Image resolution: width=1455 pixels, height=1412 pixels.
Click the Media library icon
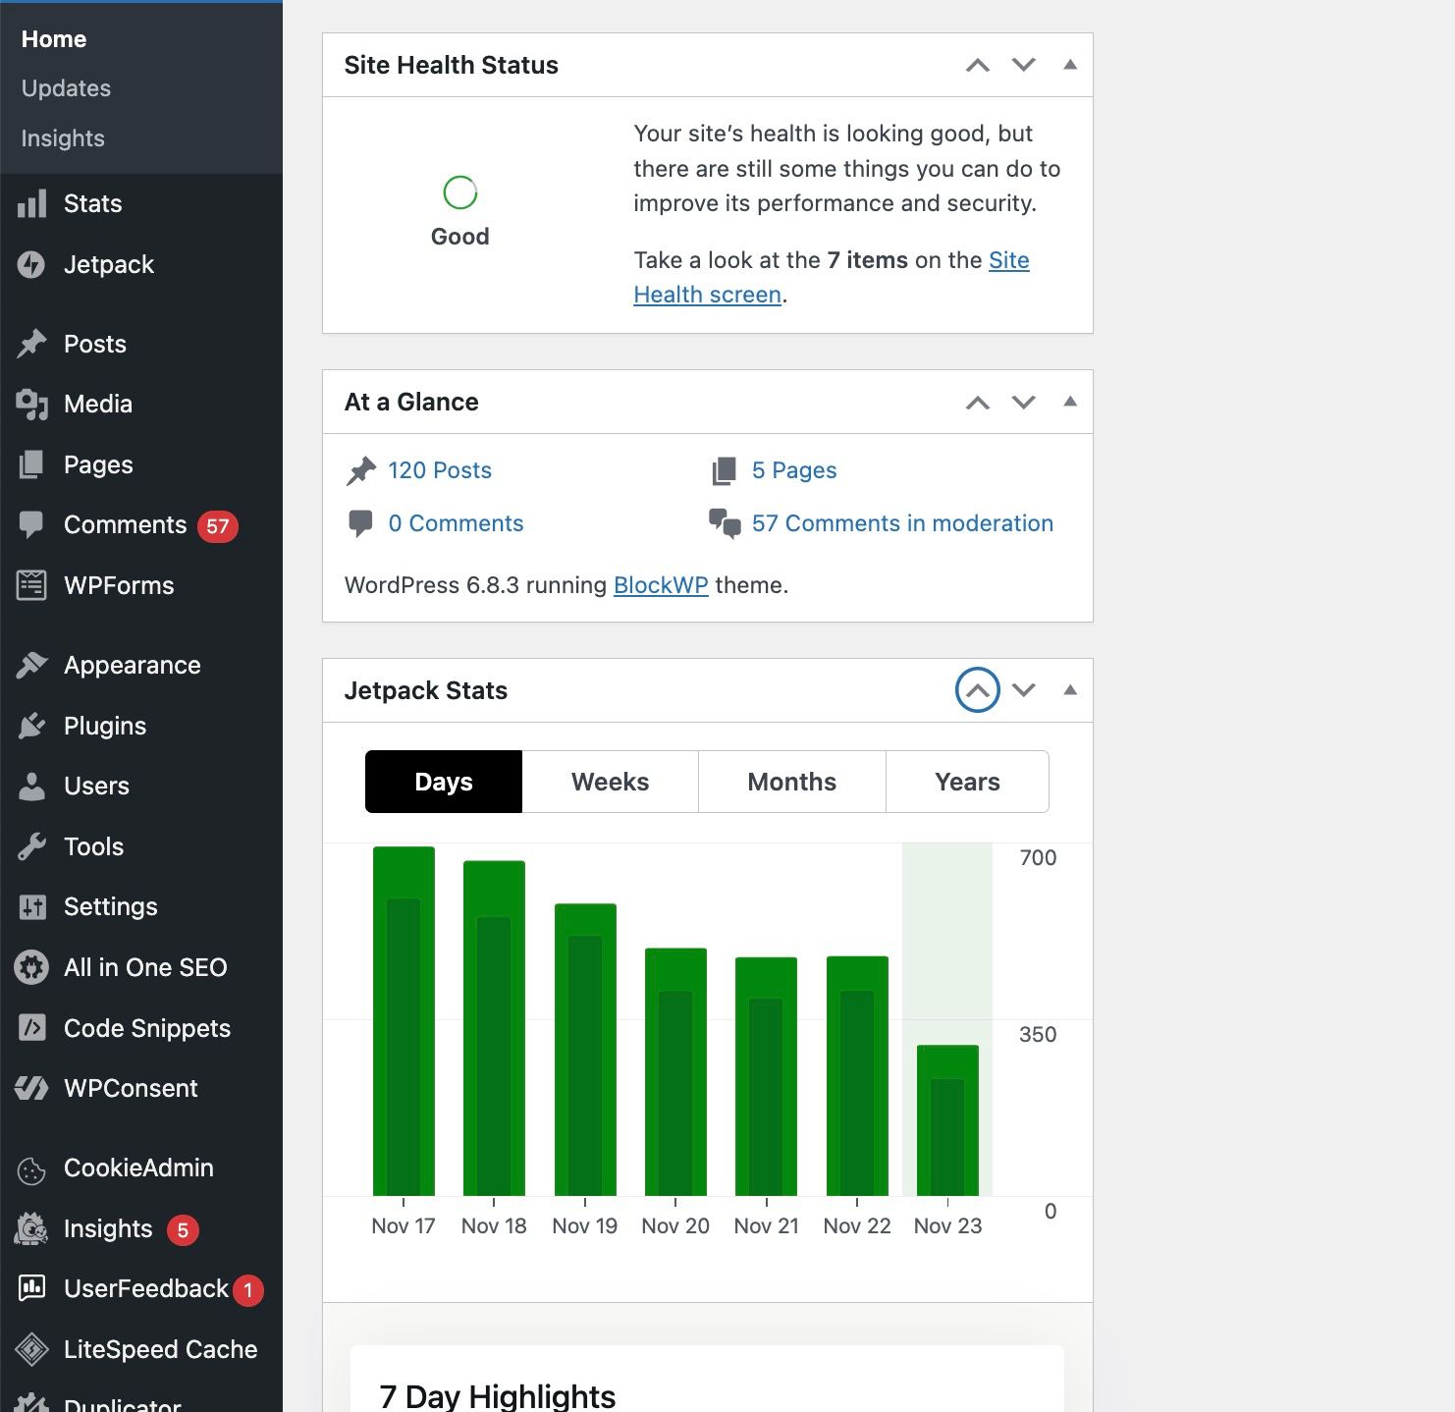point(31,404)
